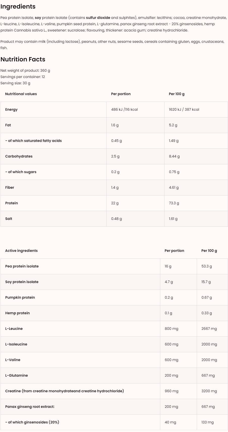The height and width of the screenshot is (432, 228).
Task: Click the Soy protein isolate '15.7 g' value
Action: point(206,282)
